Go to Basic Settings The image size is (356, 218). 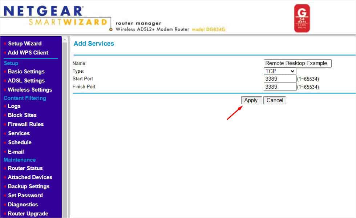(26, 72)
